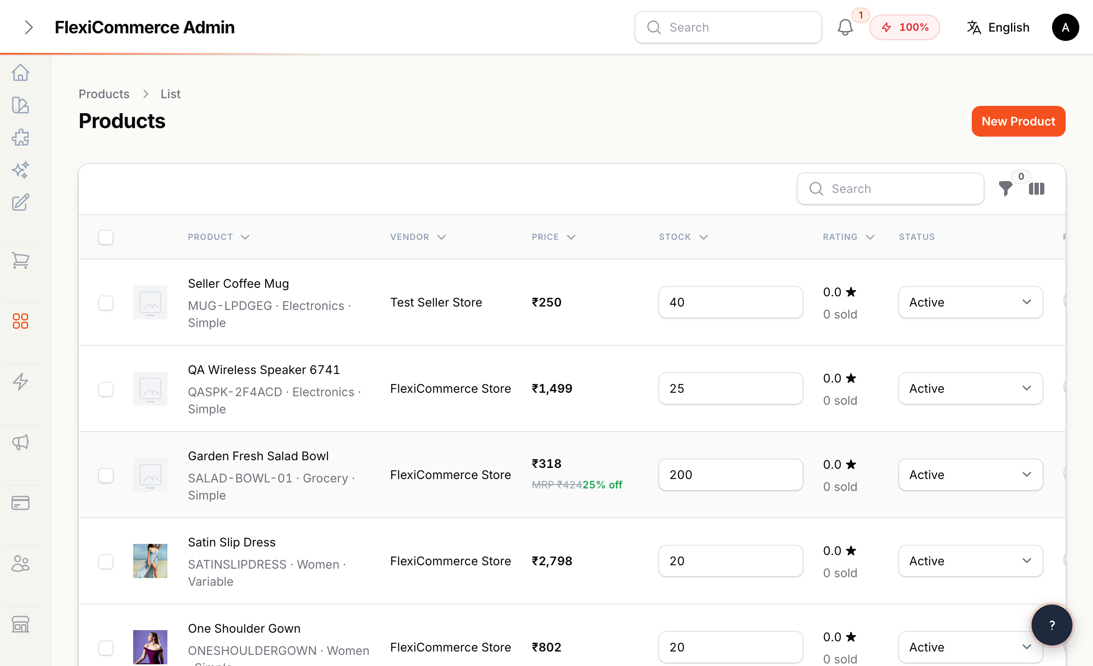1093x666 pixels.
Task: Select the QA Wireless Speaker 6741 row checkbox
Action: [106, 389]
